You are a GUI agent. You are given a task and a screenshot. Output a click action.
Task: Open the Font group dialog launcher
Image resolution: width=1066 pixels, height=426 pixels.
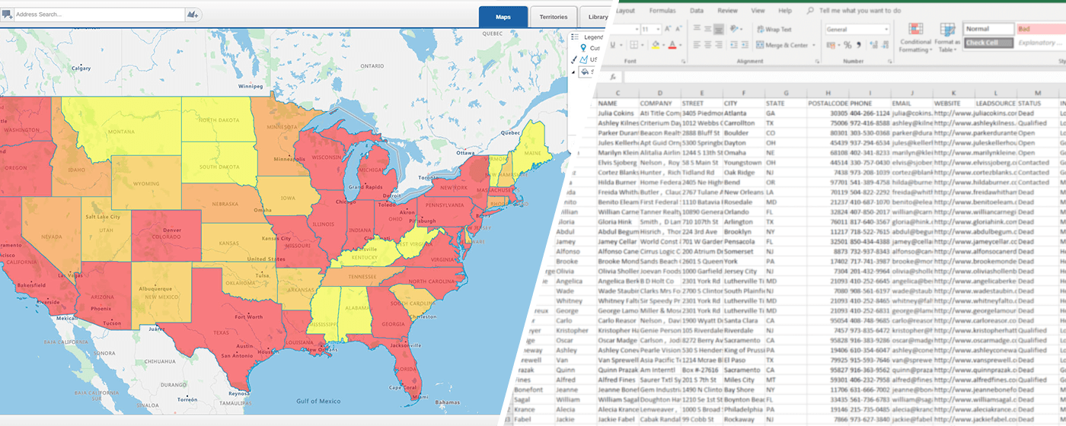click(683, 62)
